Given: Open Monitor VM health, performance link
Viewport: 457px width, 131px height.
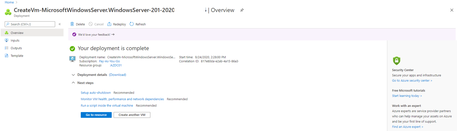Looking at the screenshot, I should (122, 99).
